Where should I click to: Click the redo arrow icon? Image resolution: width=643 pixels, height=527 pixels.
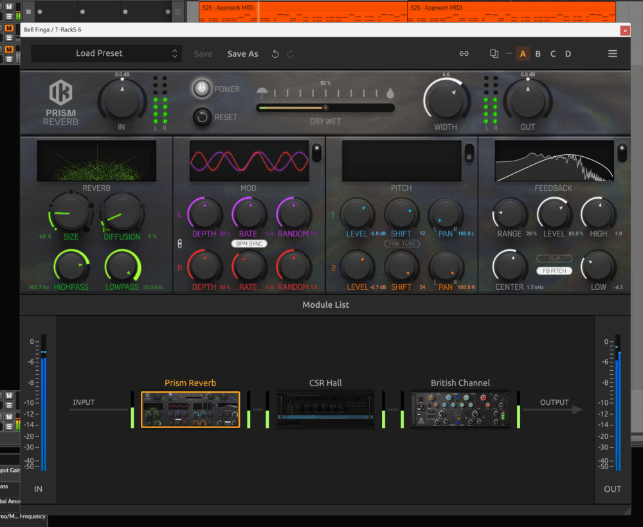tap(291, 54)
